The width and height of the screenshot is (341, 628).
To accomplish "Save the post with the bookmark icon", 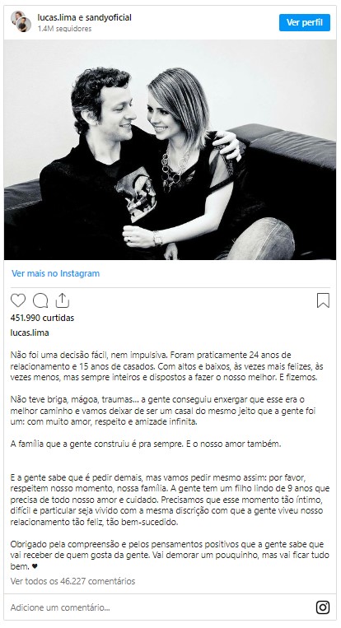I will [x=323, y=300].
